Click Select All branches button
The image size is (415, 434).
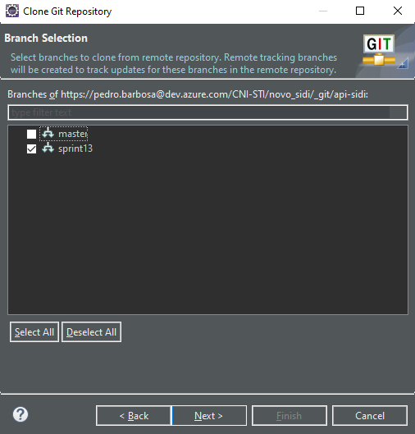34,332
